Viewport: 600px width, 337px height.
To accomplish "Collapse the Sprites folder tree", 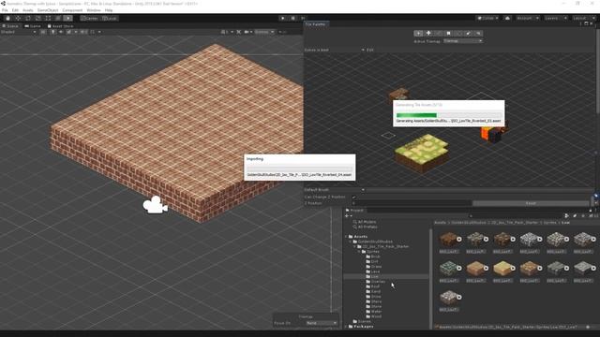I will 359,252.
